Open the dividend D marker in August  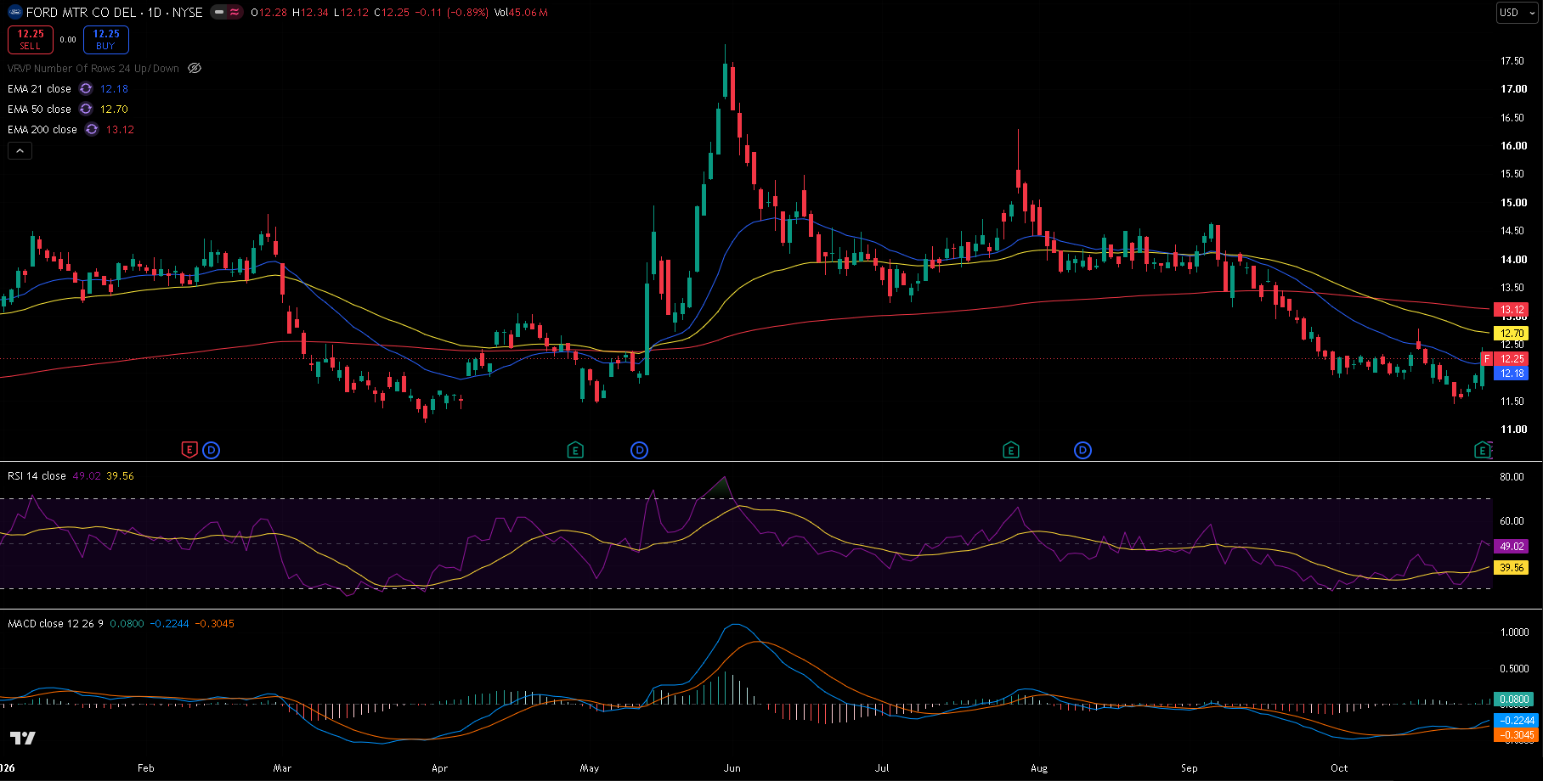(1083, 450)
